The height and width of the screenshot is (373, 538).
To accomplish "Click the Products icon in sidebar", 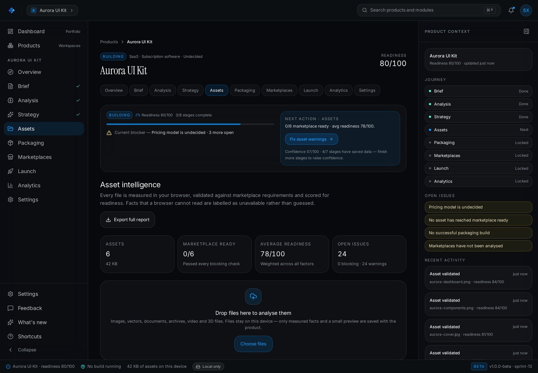I will [10, 46].
